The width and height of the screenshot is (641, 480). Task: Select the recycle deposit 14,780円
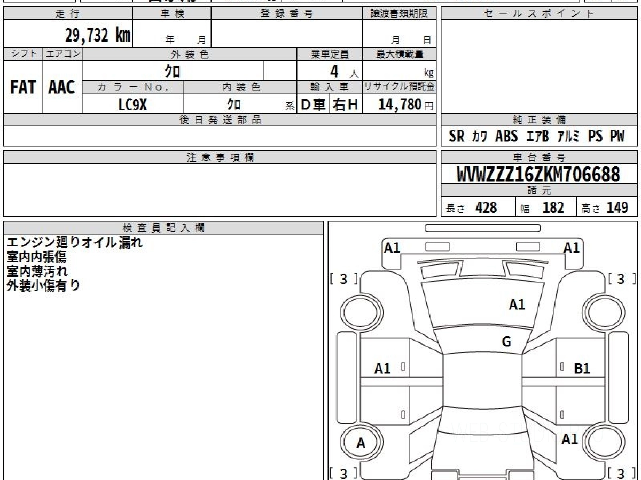coord(405,105)
